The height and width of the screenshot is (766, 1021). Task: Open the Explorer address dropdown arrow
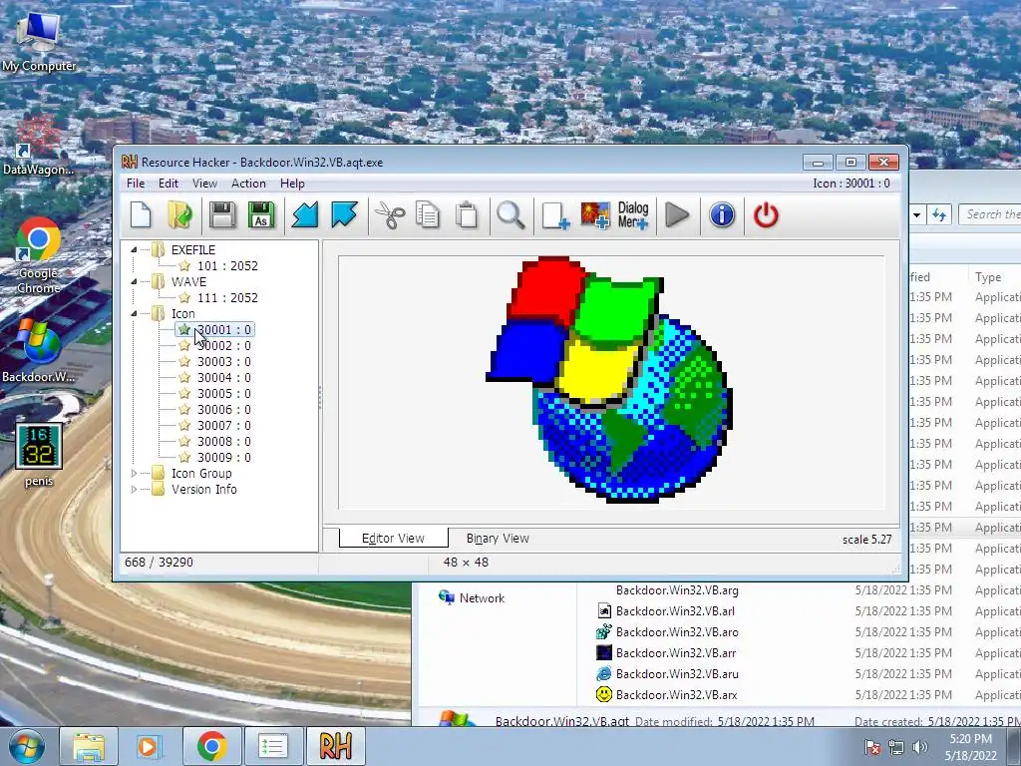click(x=916, y=215)
